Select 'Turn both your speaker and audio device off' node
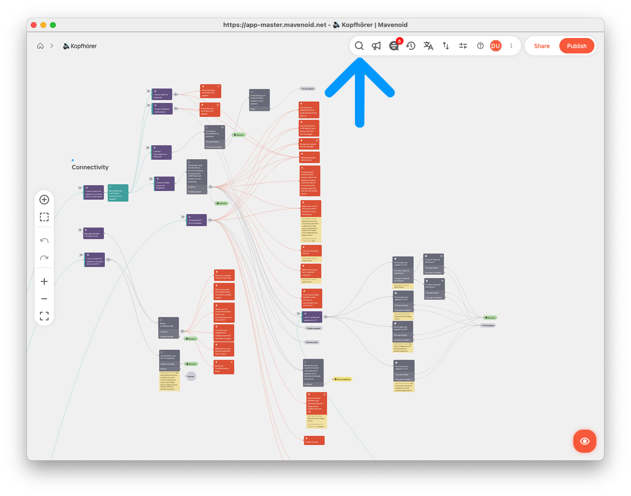 point(309,110)
